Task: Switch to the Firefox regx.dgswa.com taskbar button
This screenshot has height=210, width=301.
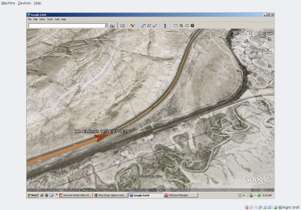Action: pyautogui.click(x=110, y=195)
